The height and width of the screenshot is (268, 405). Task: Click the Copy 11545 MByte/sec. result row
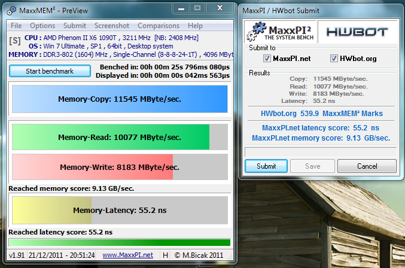tap(328, 79)
